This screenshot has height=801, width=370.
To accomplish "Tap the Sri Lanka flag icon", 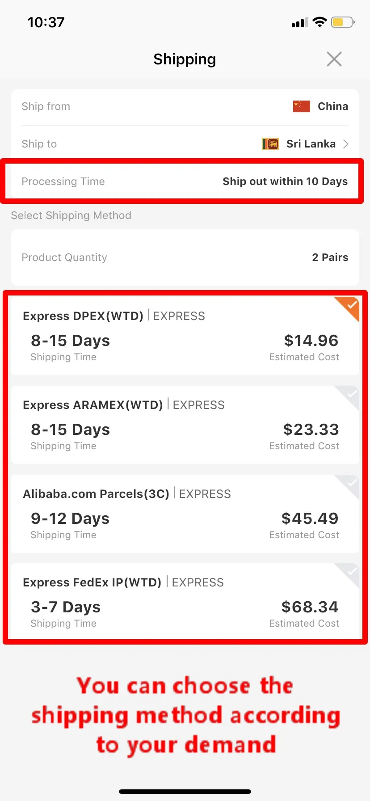I will (x=270, y=144).
